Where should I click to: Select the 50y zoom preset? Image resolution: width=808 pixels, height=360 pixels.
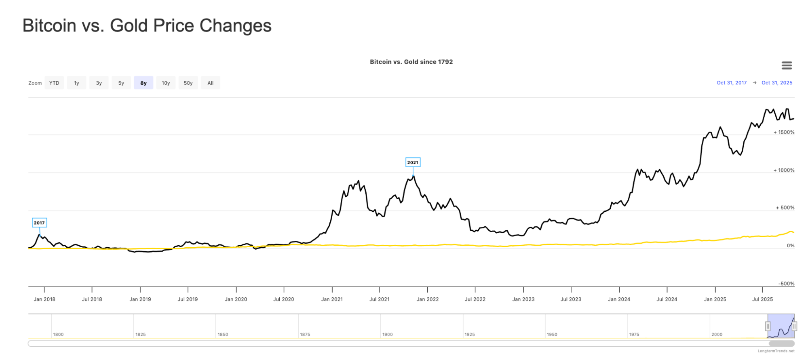click(188, 82)
